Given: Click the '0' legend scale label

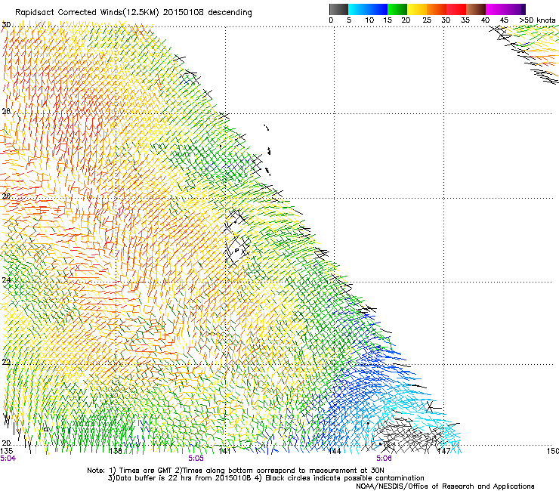Looking at the screenshot, I should click(331, 20).
